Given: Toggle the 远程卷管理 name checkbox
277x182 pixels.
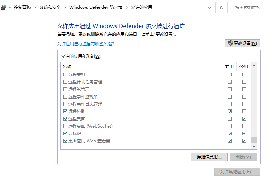Looking at the screenshot, I should pyautogui.click(x=65, y=89).
